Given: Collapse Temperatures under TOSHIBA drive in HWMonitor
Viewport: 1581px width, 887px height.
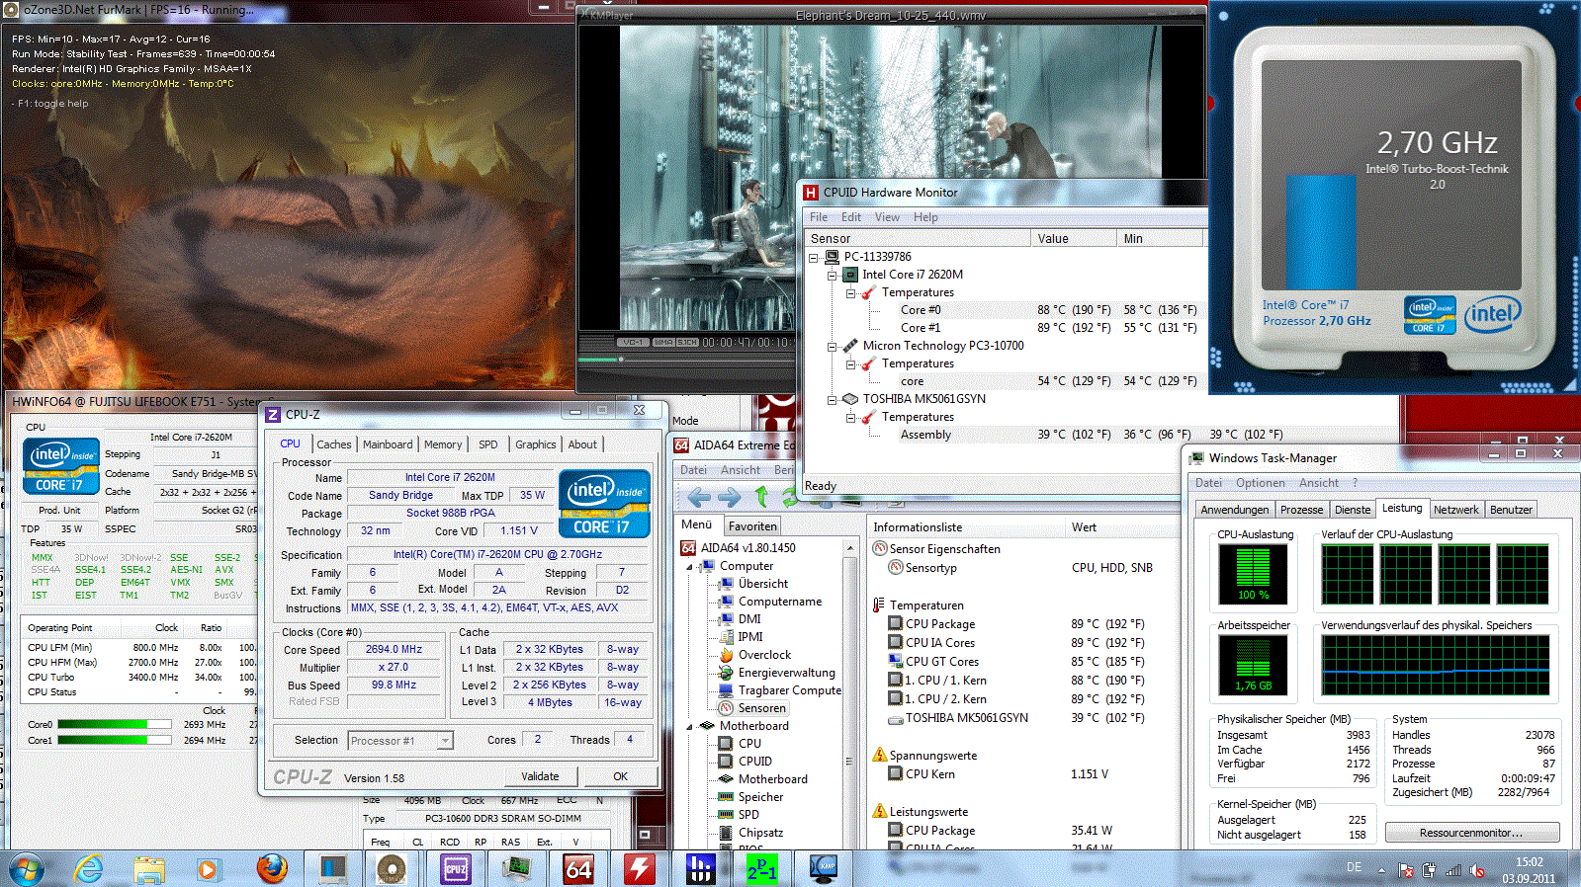Looking at the screenshot, I should (x=849, y=417).
